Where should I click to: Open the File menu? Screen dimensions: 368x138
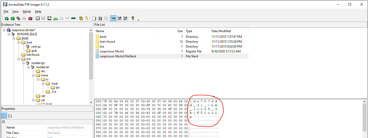(x=6, y=12)
